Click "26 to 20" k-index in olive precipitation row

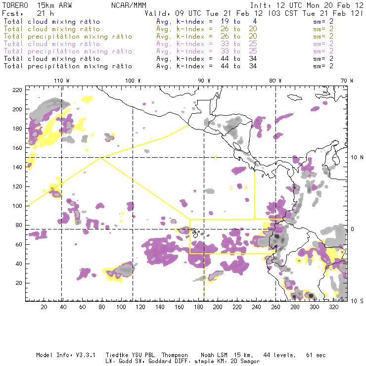(x=239, y=37)
